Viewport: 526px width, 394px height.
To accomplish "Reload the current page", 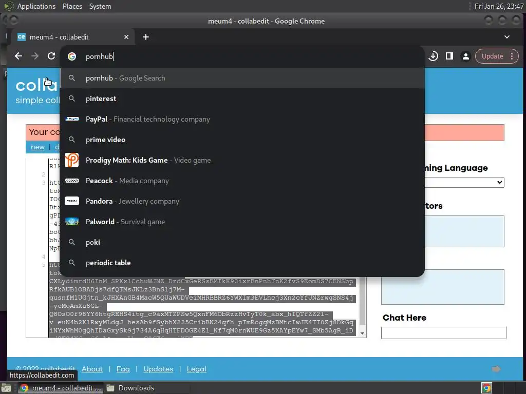I will tap(51, 56).
